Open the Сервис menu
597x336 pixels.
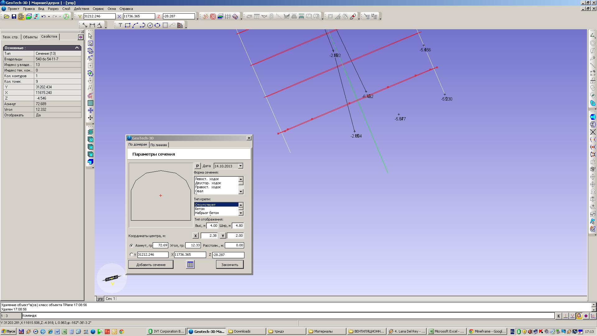(98, 9)
